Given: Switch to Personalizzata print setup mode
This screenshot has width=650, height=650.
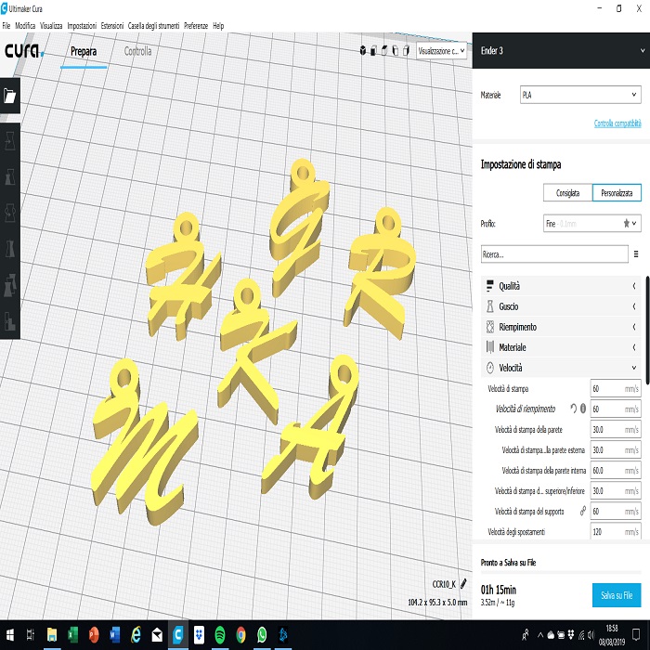Looking at the screenshot, I should (617, 193).
